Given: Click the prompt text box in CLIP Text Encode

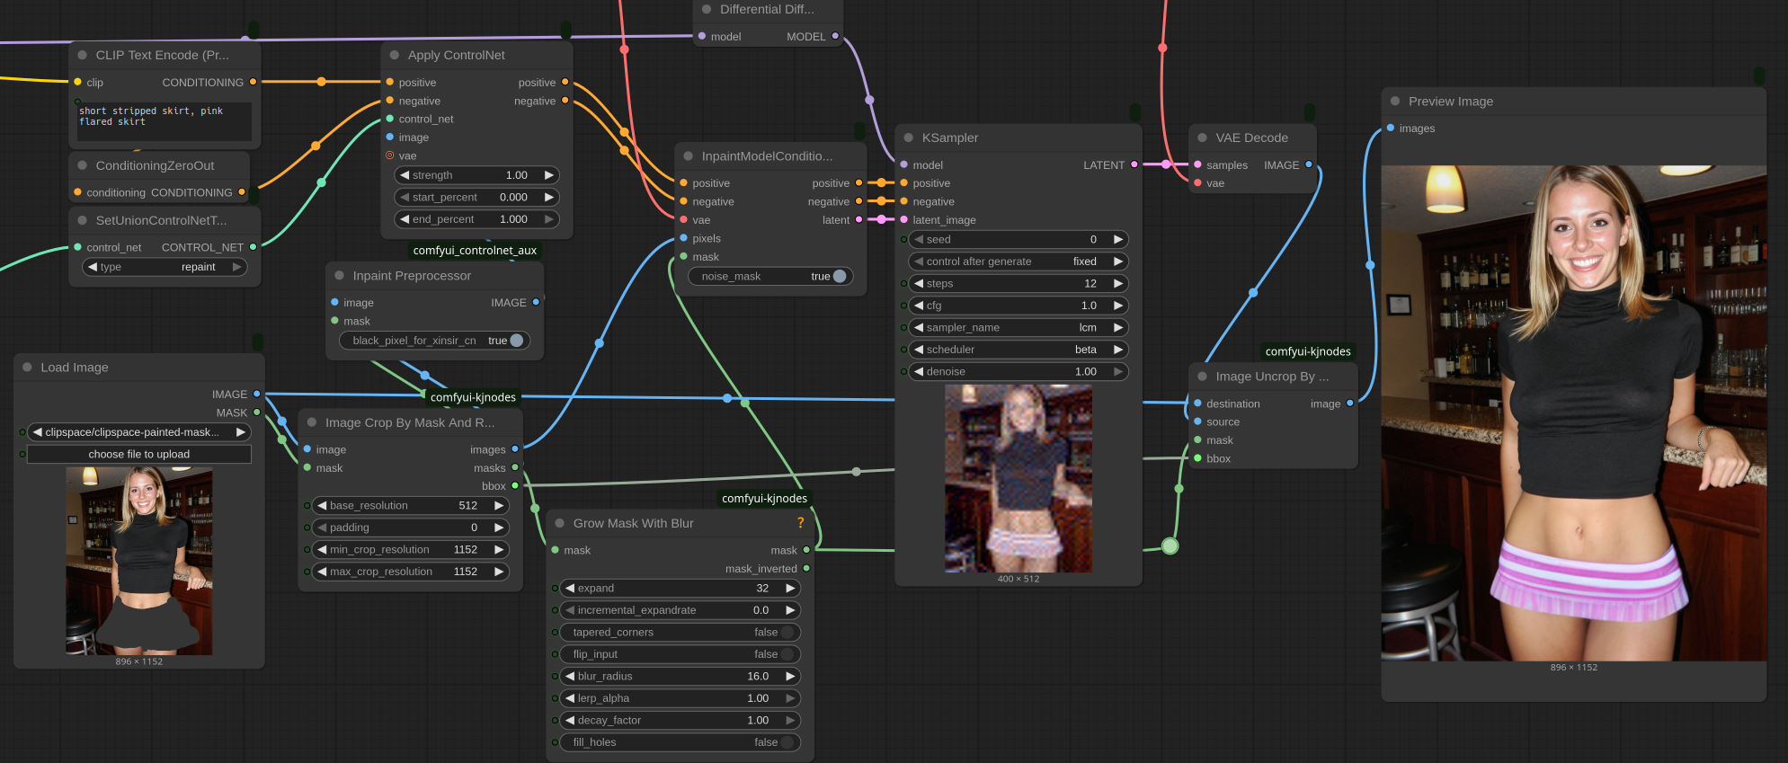Looking at the screenshot, I should [x=165, y=120].
